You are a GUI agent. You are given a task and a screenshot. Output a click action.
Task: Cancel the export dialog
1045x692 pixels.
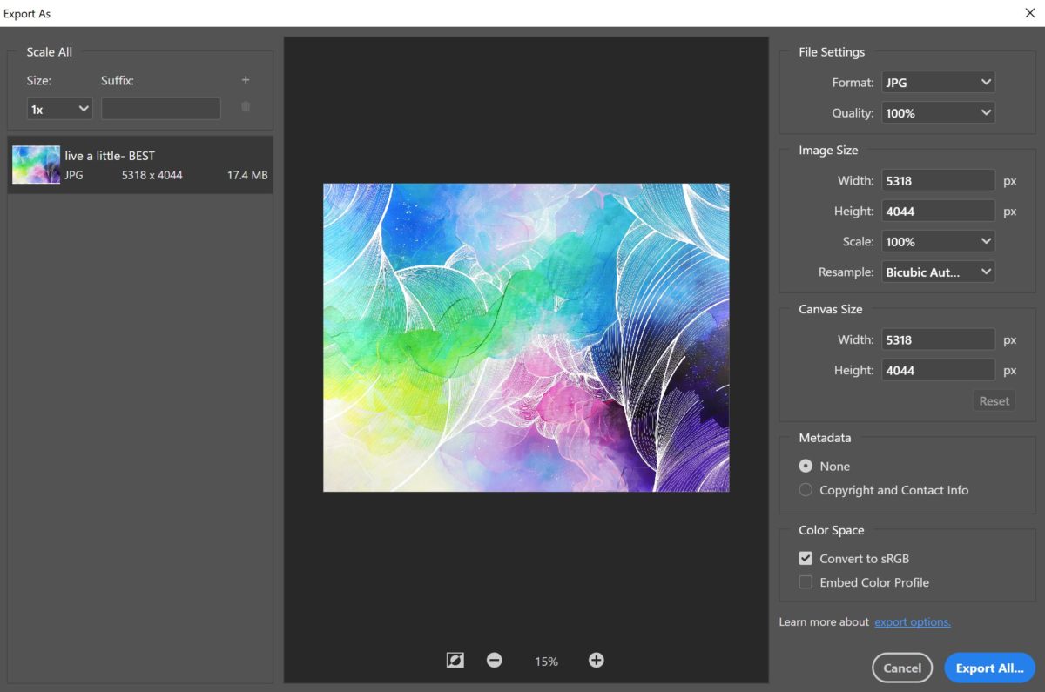[x=902, y=668]
